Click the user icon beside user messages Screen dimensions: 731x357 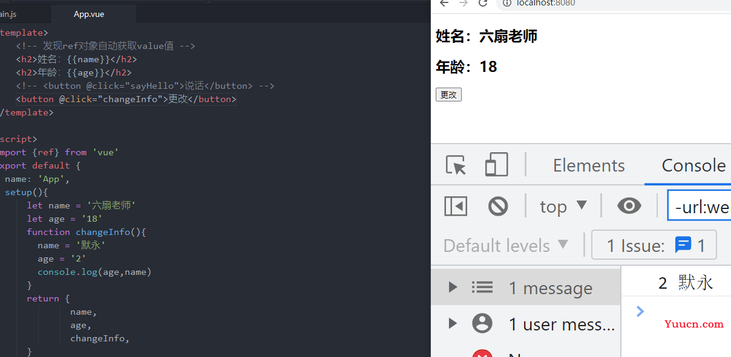click(482, 324)
